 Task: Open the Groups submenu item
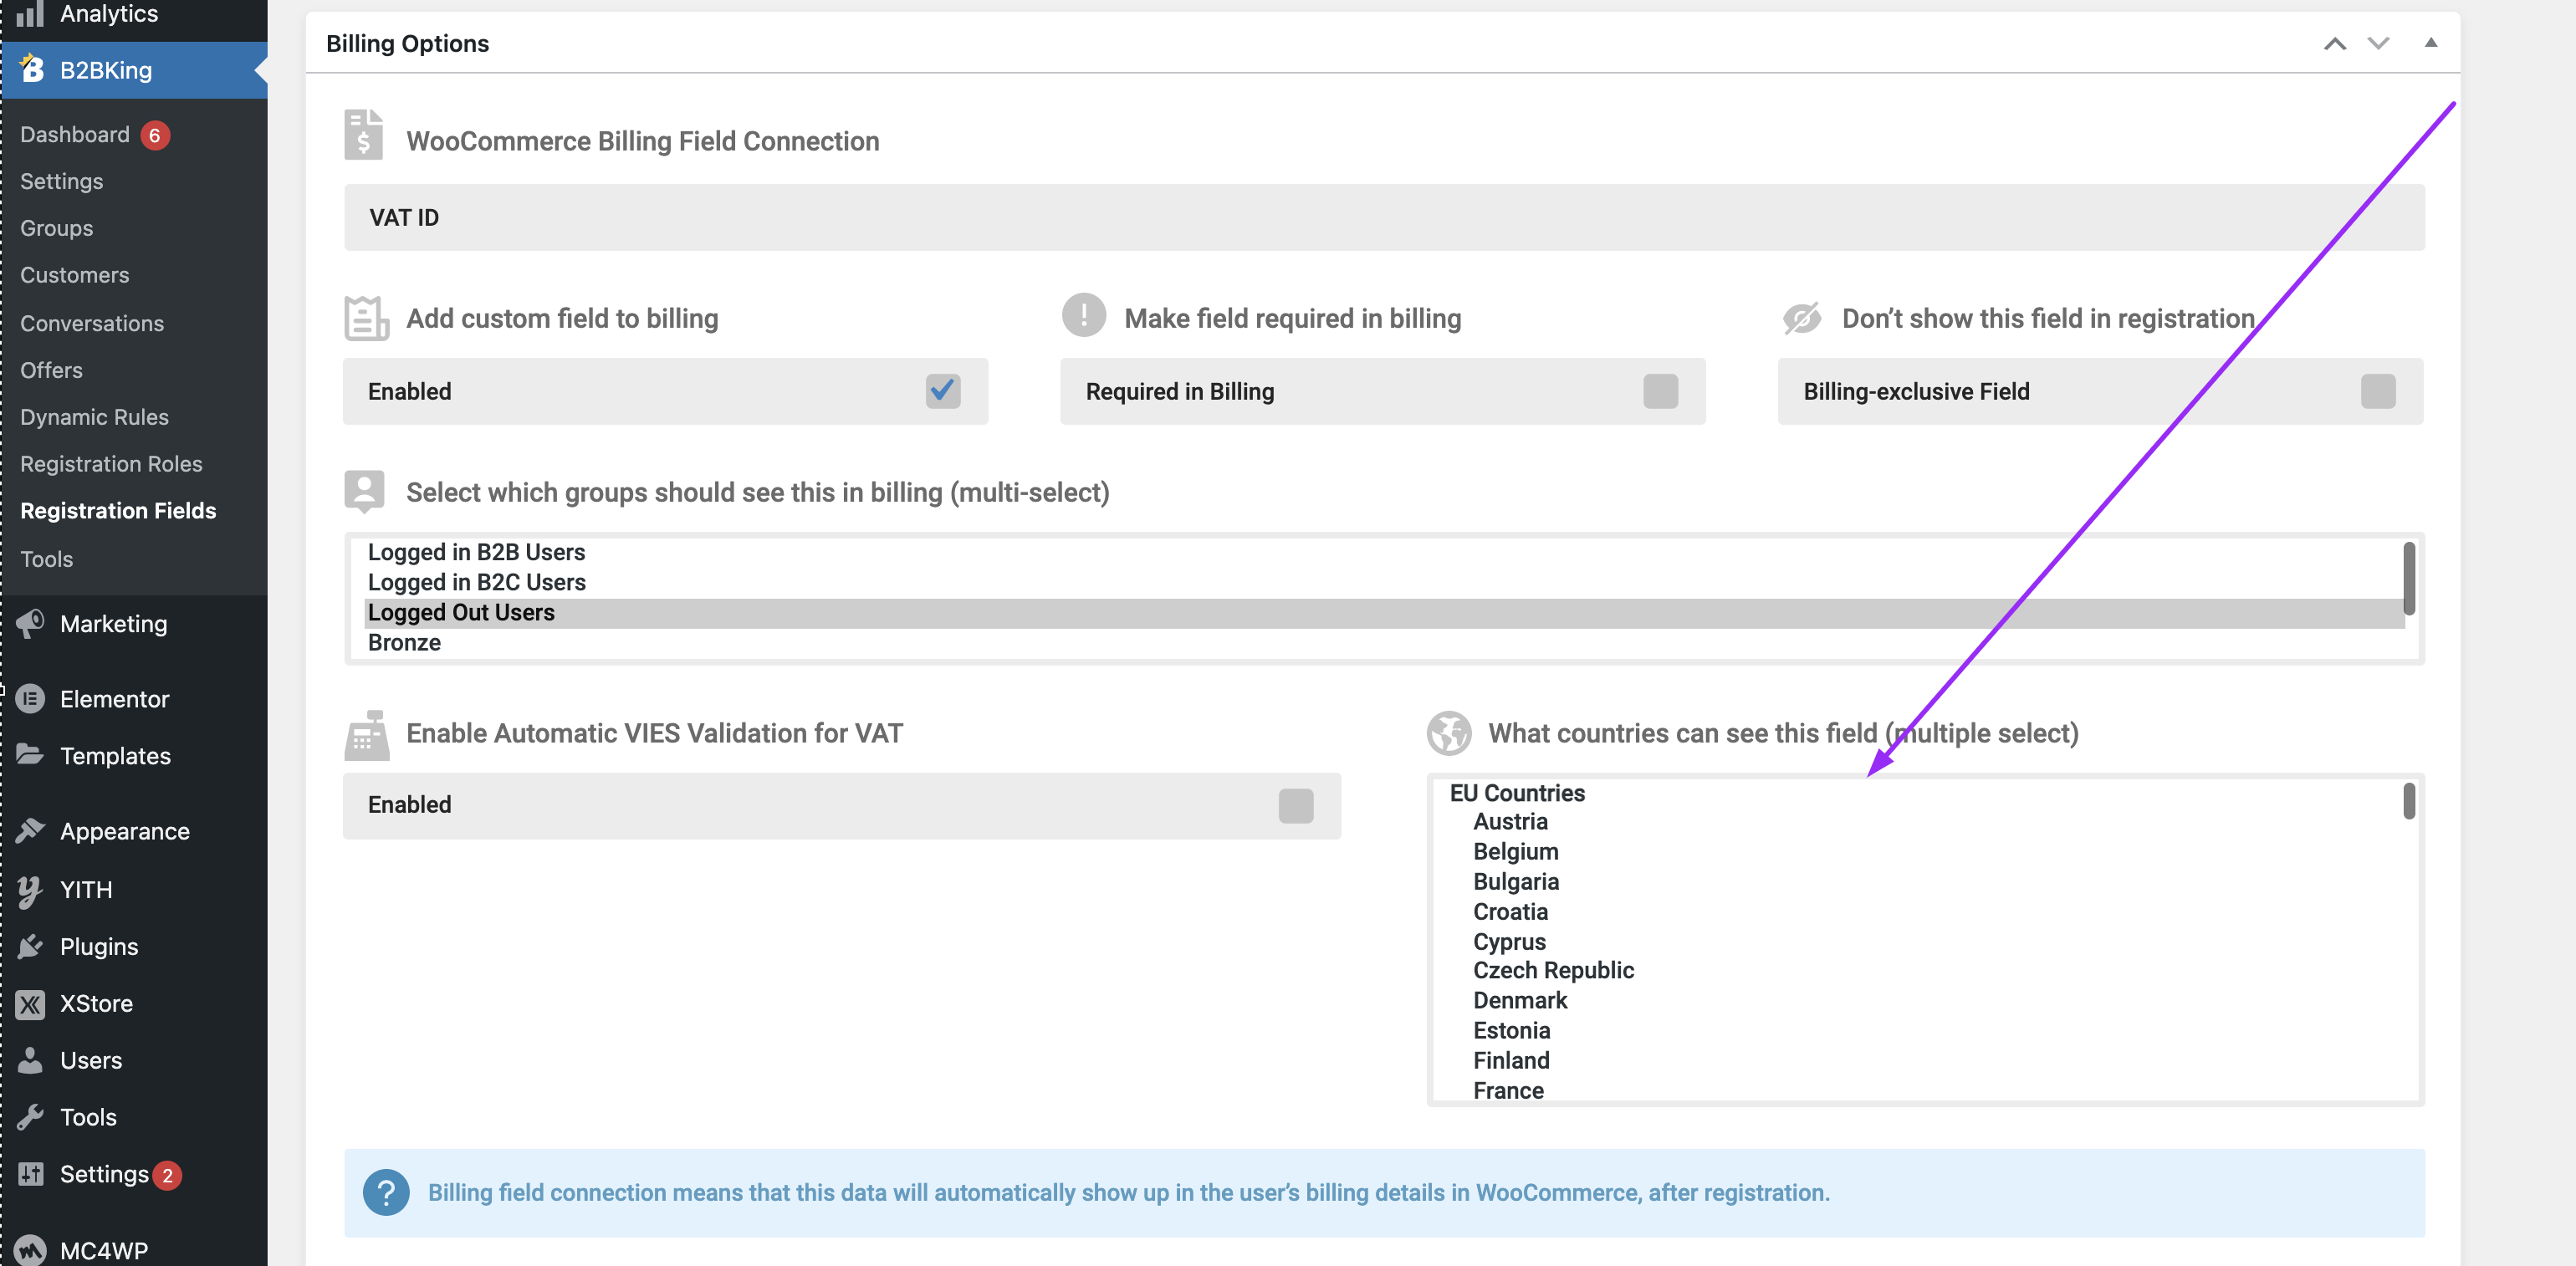(x=56, y=228)
